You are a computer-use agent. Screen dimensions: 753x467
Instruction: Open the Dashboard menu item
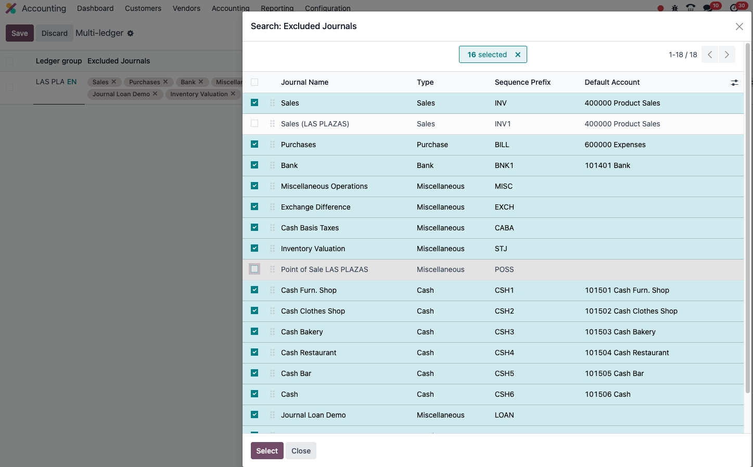point(95,8)
